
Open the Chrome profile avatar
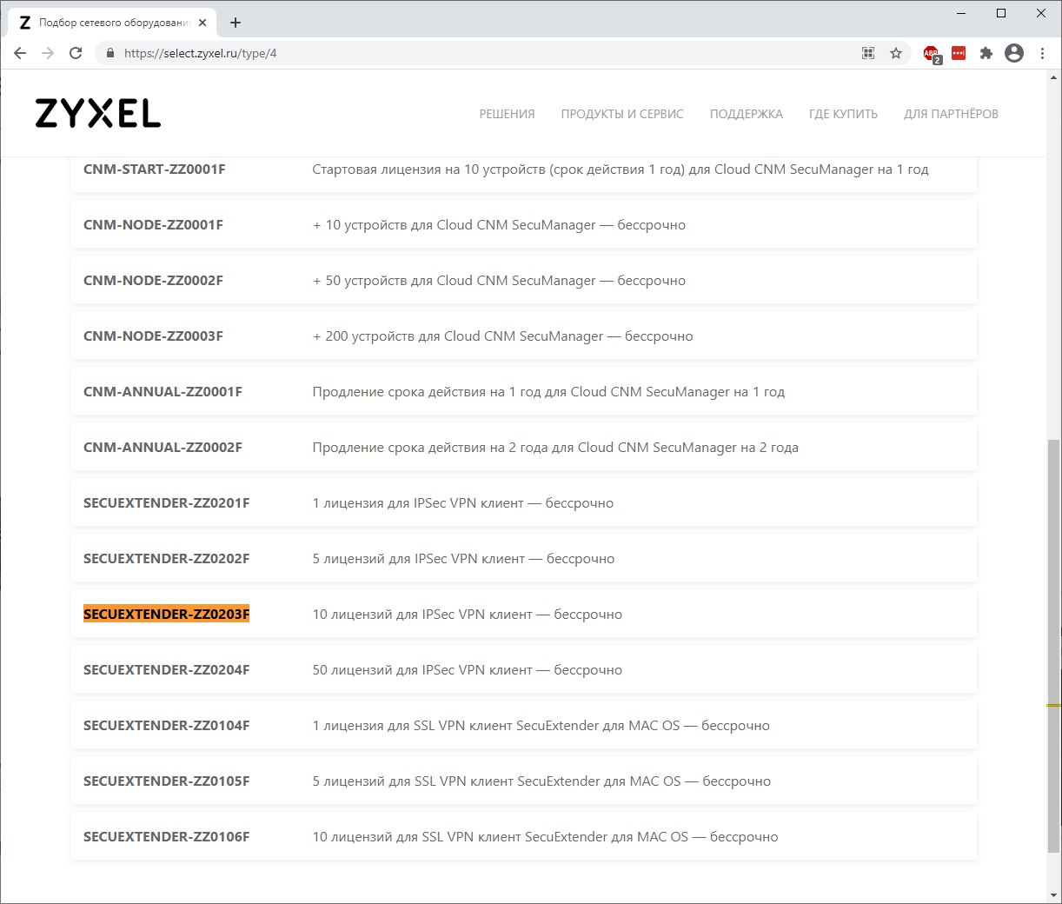tap(1014, 53)
